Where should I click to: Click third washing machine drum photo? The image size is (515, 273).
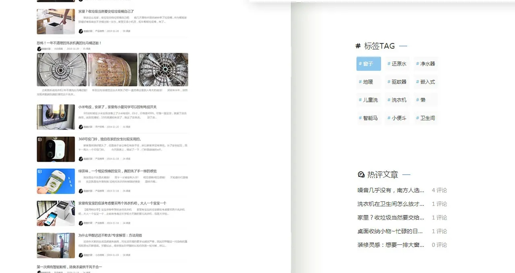(x=163, y=70)
